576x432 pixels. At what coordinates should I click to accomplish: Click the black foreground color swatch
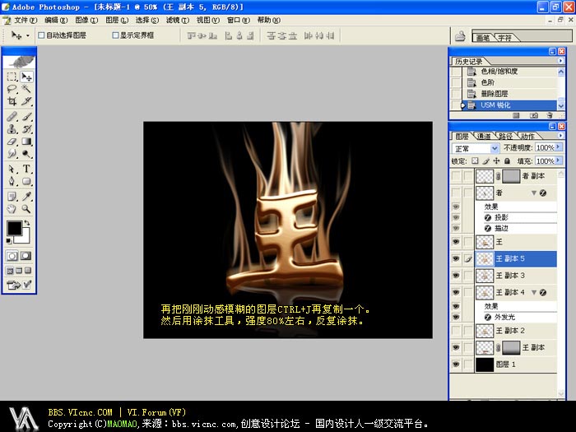15,228
